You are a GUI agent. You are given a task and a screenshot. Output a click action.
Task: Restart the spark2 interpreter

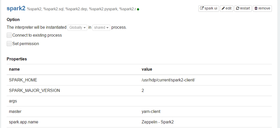(243, 8)
